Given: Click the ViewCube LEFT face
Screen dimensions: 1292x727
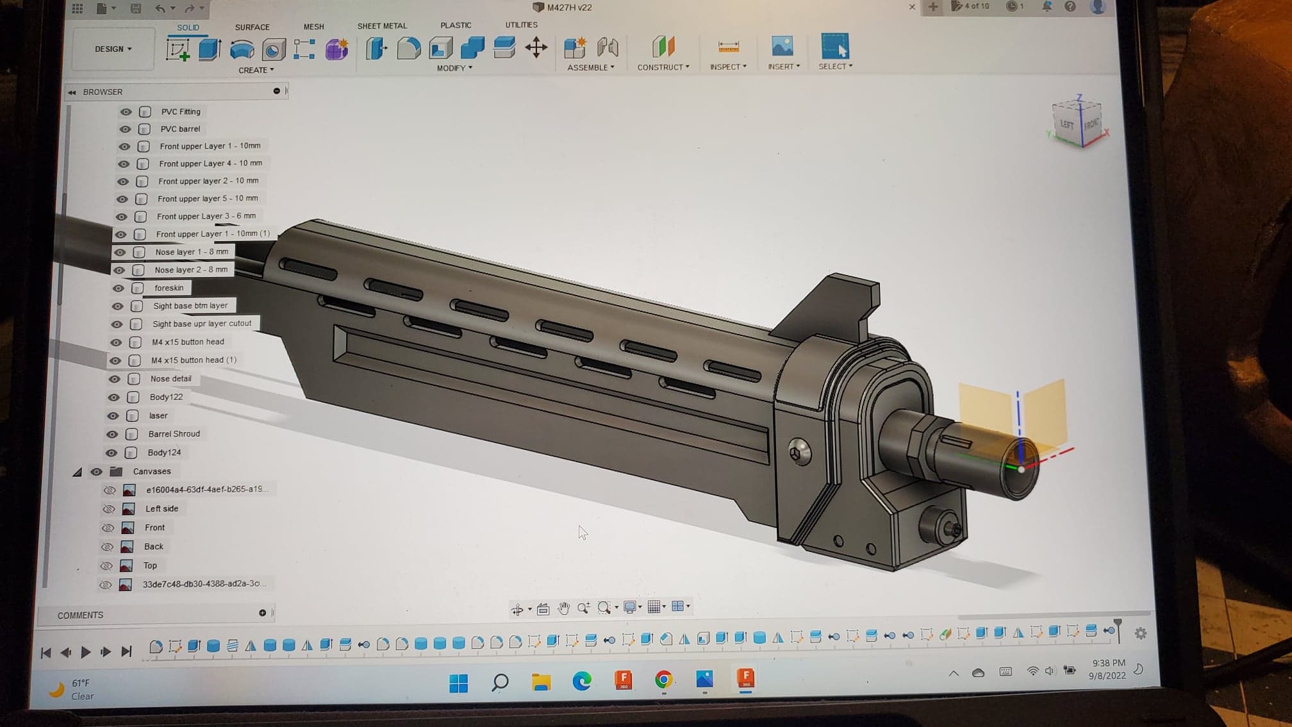Looking at the screenshot, I should (1066, 124).
